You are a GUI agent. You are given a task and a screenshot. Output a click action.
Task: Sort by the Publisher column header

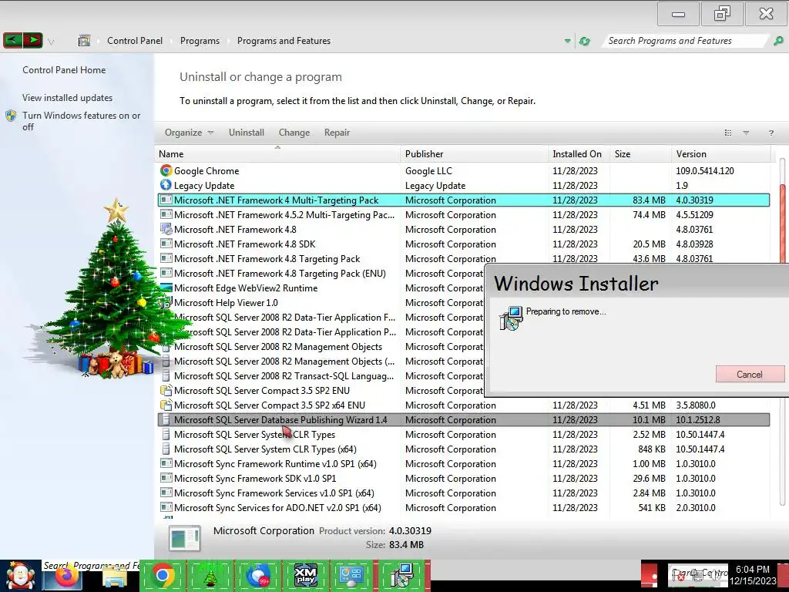pyautogui.click(x=475, y=154)
